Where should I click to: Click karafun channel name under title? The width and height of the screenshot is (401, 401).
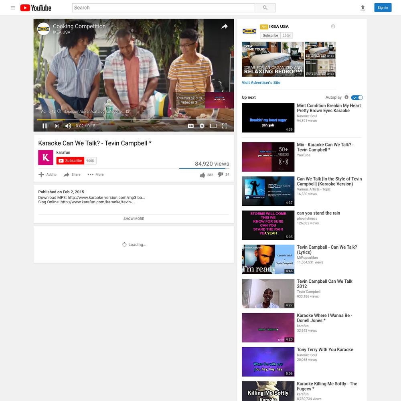[x=63, y=152]
